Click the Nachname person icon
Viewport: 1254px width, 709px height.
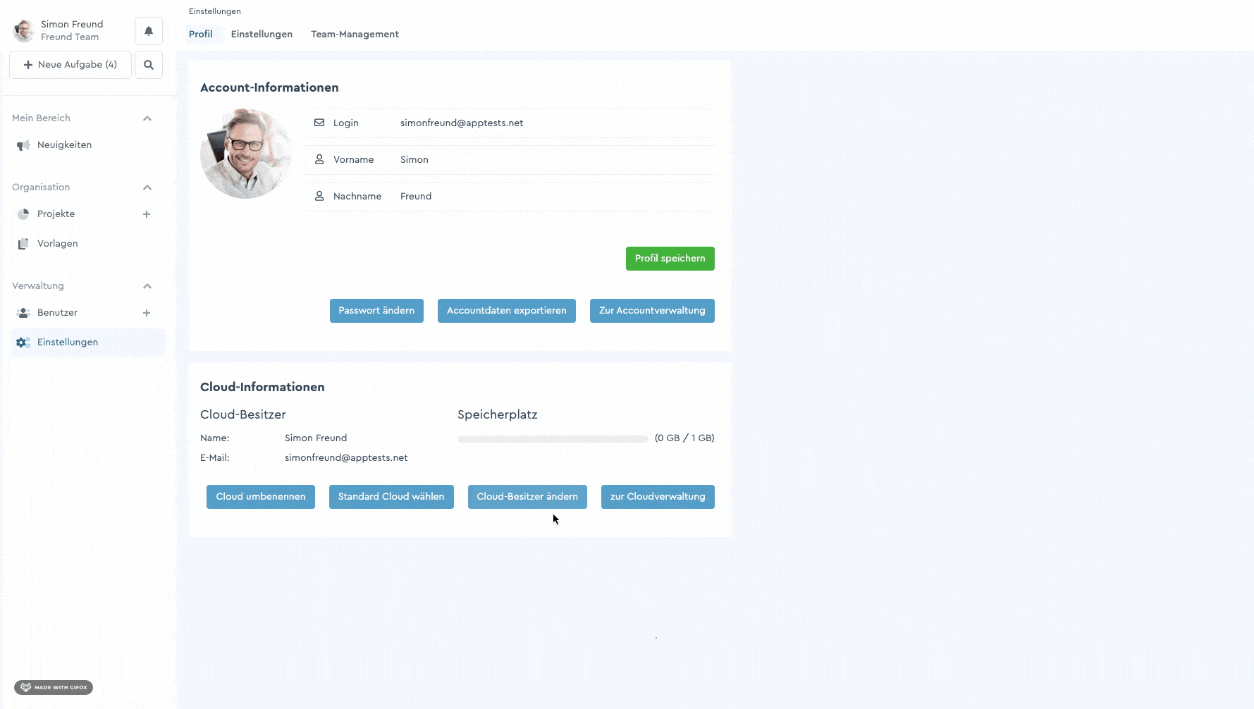tap(319, 196)
